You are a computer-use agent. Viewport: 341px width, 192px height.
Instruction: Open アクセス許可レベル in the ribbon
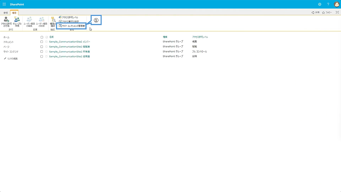pyautogui.click(x=69, y=17)
